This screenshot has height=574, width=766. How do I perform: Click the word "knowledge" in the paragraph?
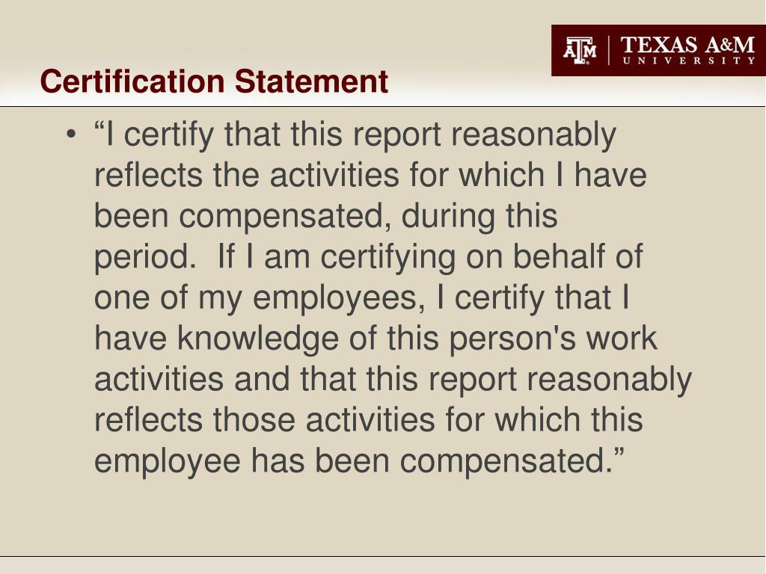coord(258,339)
